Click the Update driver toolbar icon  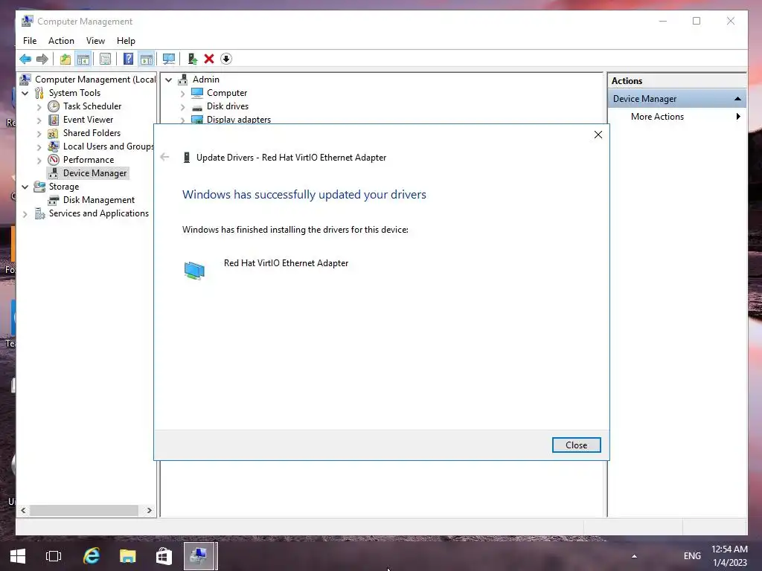point(193,59)
